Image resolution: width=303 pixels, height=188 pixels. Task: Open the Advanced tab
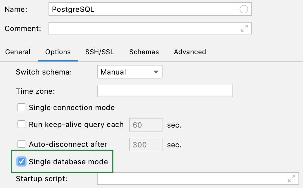(x=190, y=52)
